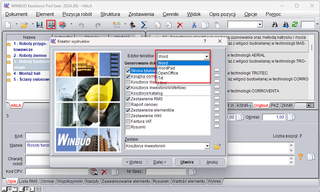This screenshot has width=320, height=192.
Task: Click the Undo arrow icon
Action: point(81,25)
